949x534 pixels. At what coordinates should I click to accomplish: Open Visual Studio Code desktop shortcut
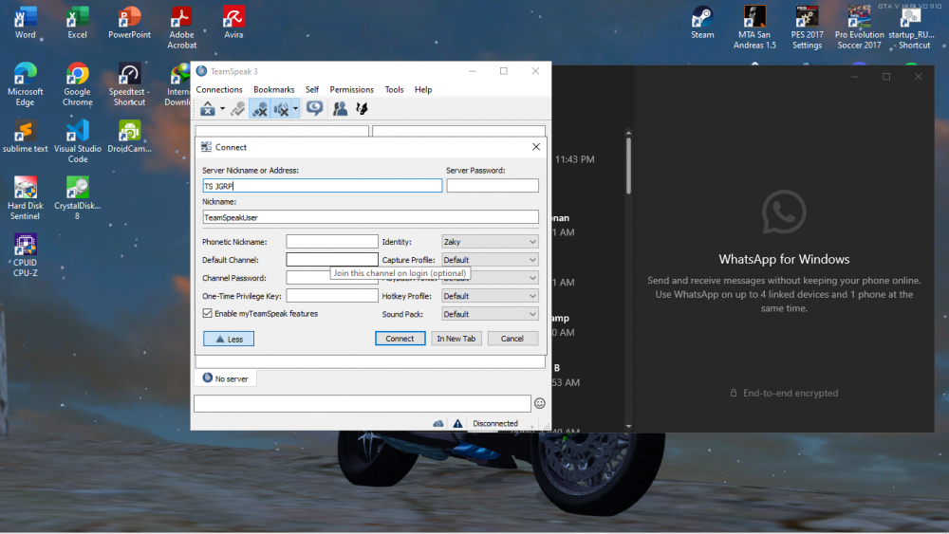[78, 141]
